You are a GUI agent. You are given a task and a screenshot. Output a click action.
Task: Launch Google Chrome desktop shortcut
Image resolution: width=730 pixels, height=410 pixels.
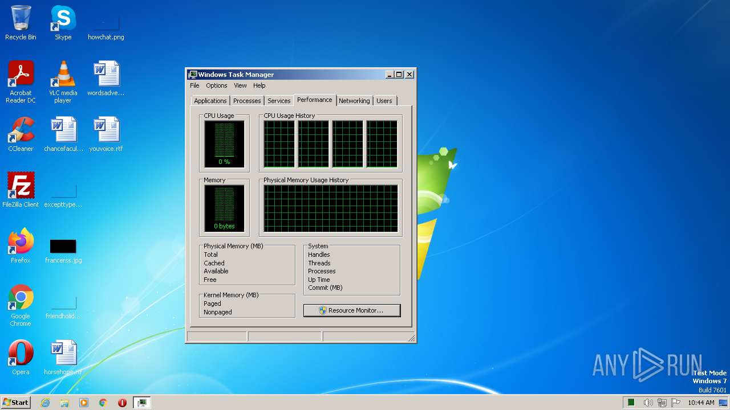click(21, 305)
